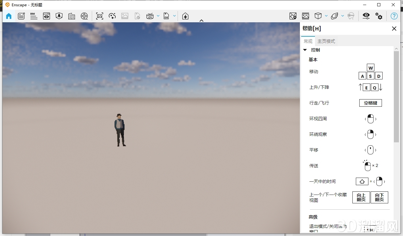
Task: Click the 向下翻页 key box
Action: (379, 197)
